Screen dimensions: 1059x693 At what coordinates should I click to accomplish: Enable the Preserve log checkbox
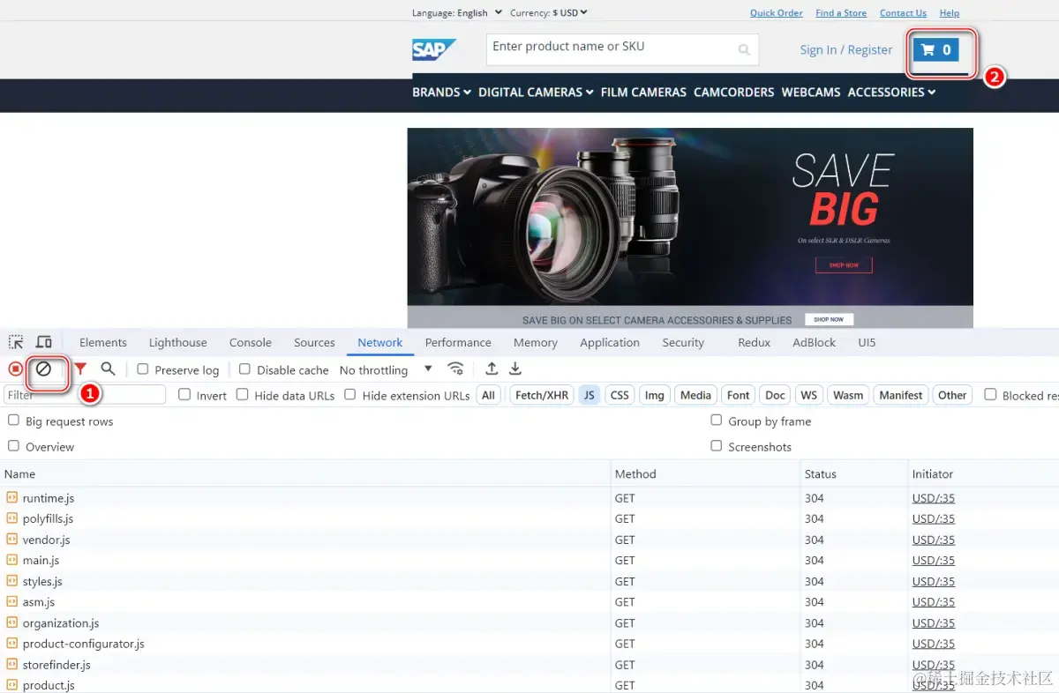point(143,369)
